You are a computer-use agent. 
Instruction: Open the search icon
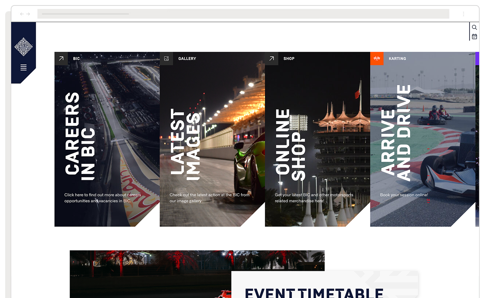pos(474,27)
